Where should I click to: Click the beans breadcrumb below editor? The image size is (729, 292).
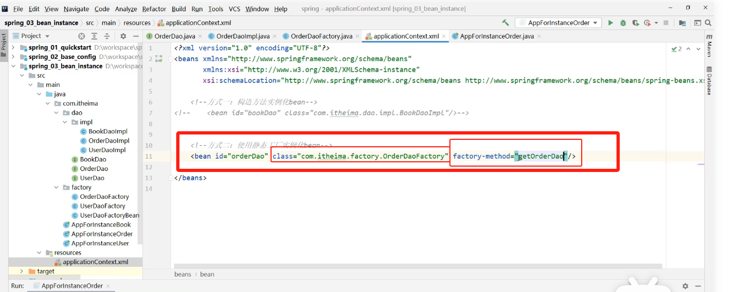click(x=183, y=274)
